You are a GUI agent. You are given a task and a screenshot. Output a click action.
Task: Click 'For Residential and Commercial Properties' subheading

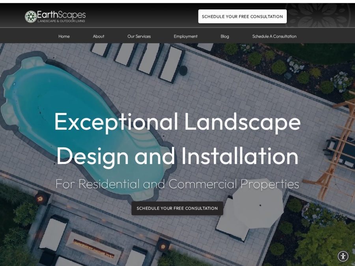177,184
